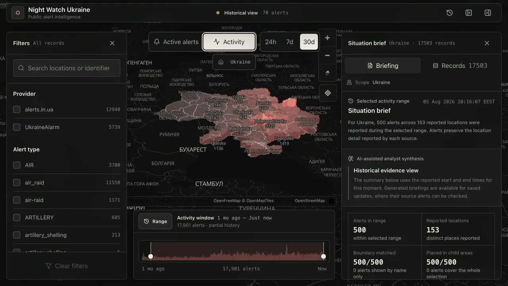Click the Historical view status indicator
This screenshot has height=286, width=508.
[x=237, y=13]
